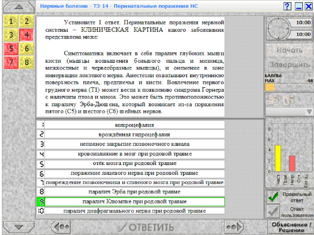Viewport: 314px width, 235px height.
Task: Click the orange score progress swatch
Action: (x=270, y=87)
